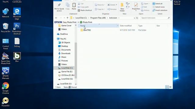Click the Copy ribbon icon
This screenshot has height=109, width=195.
[x=68, y=6]
